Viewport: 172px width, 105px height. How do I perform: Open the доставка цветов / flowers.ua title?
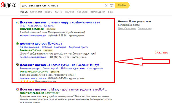pos(41,44)
